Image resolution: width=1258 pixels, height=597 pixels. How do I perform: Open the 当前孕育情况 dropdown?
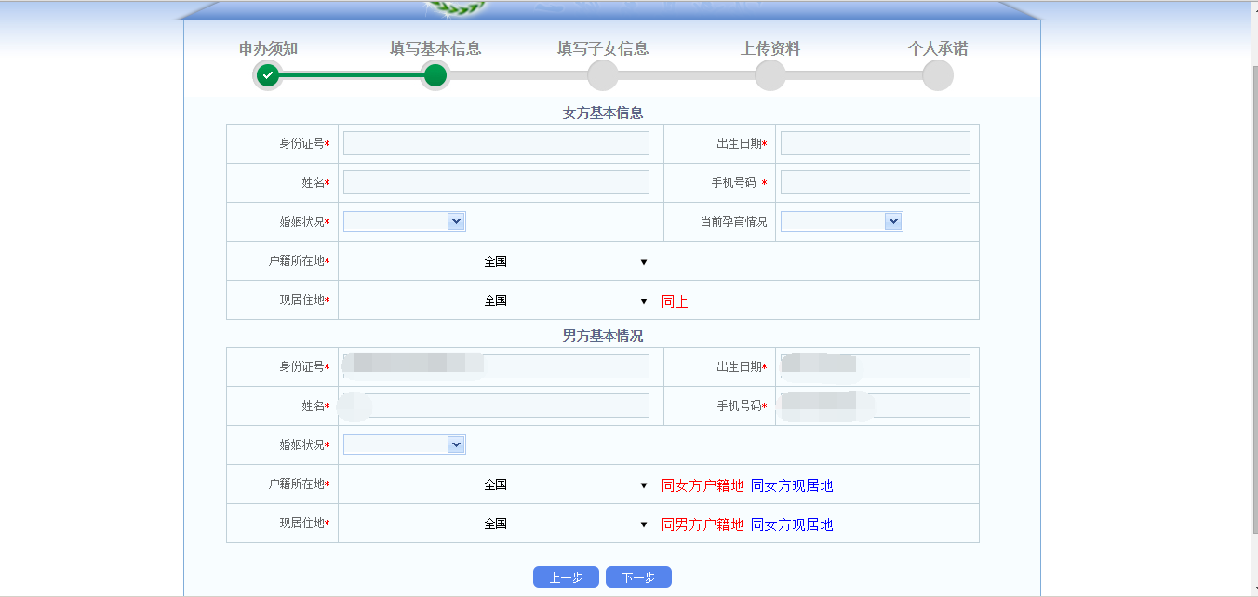click(x=841, y=221)
